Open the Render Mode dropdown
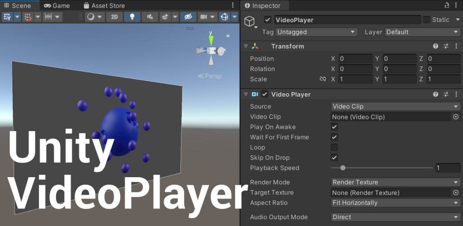The height and width of the screenshot is (226, 463). click(x=395, y=182)
